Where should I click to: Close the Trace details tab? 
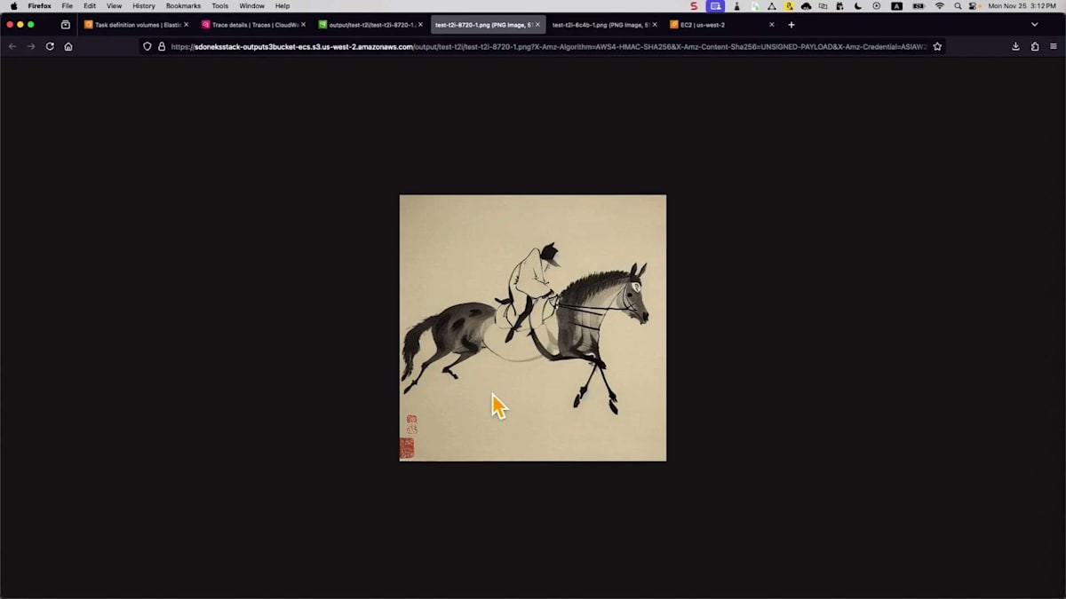(x=303, y=25)
